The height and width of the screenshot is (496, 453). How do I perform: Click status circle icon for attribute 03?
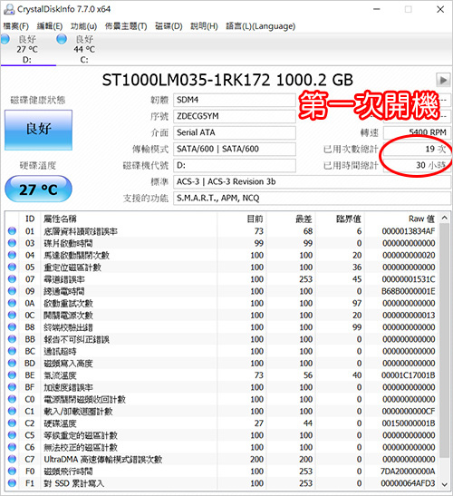tap(12, 243)
